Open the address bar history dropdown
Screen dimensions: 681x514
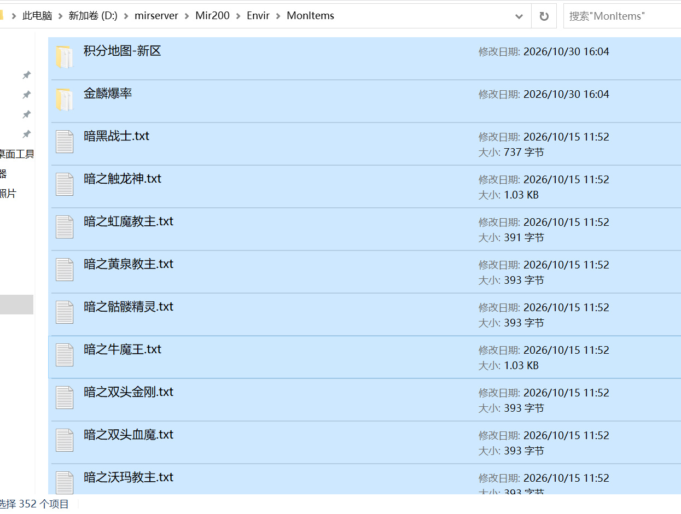[519, 16]
